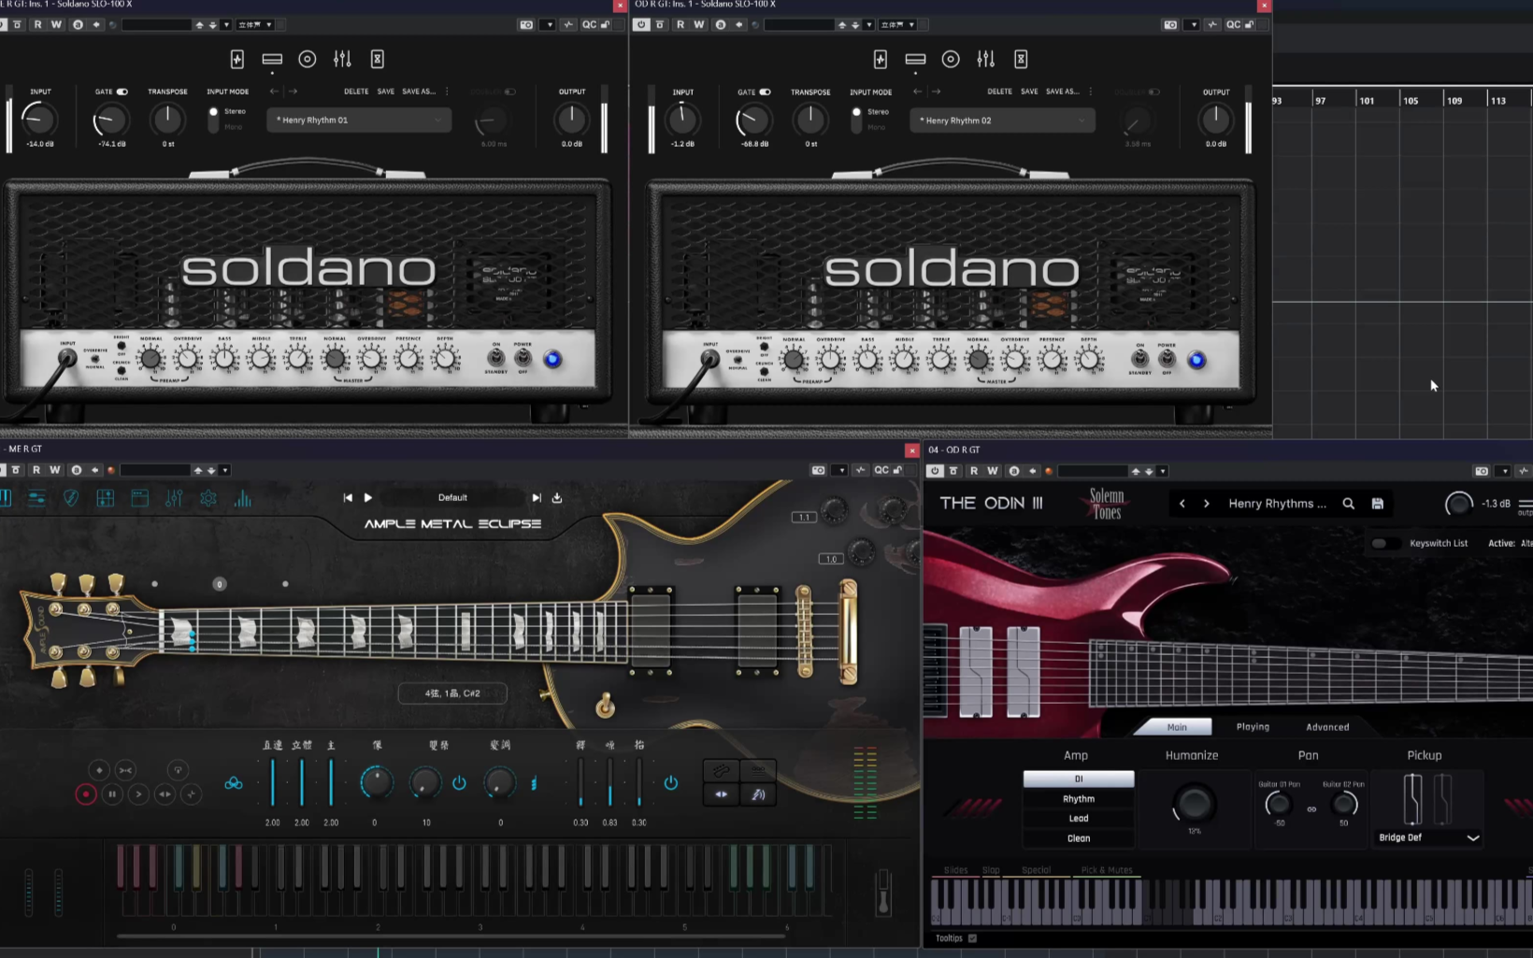Click Humanize knob in Odin III
1533x958 pixels.
1194,803
